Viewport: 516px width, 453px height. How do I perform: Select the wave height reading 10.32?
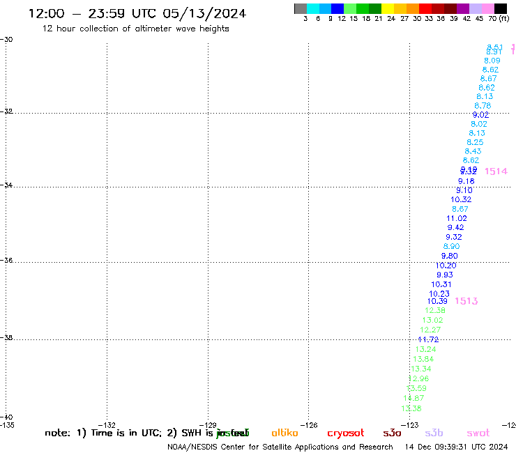461,199
